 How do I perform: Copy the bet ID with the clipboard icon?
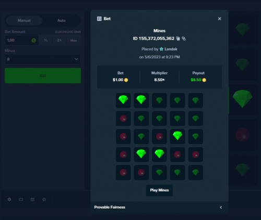pyautogui.click(x=178, y=38)
